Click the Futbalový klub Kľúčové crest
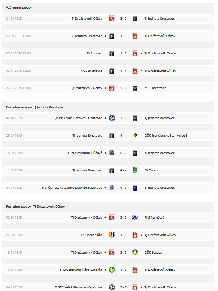Viewport: 218px width, 291px height. coord(112,153)
